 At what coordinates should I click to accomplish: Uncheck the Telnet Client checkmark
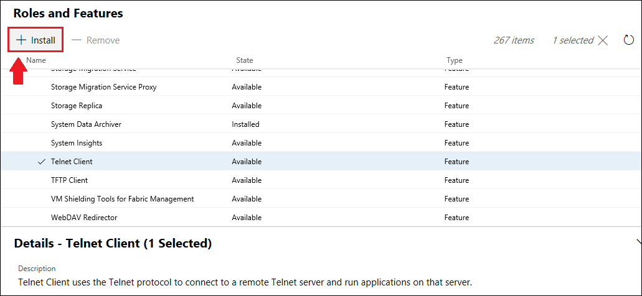pyautogui.click(x=42, y=162)
